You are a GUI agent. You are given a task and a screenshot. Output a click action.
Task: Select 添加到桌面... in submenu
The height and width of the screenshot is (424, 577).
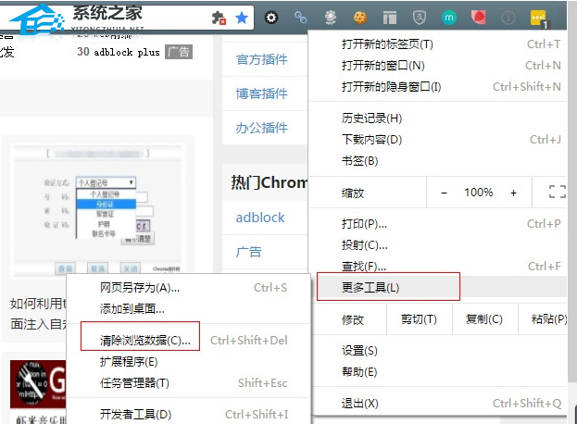[x=188, y=309]
